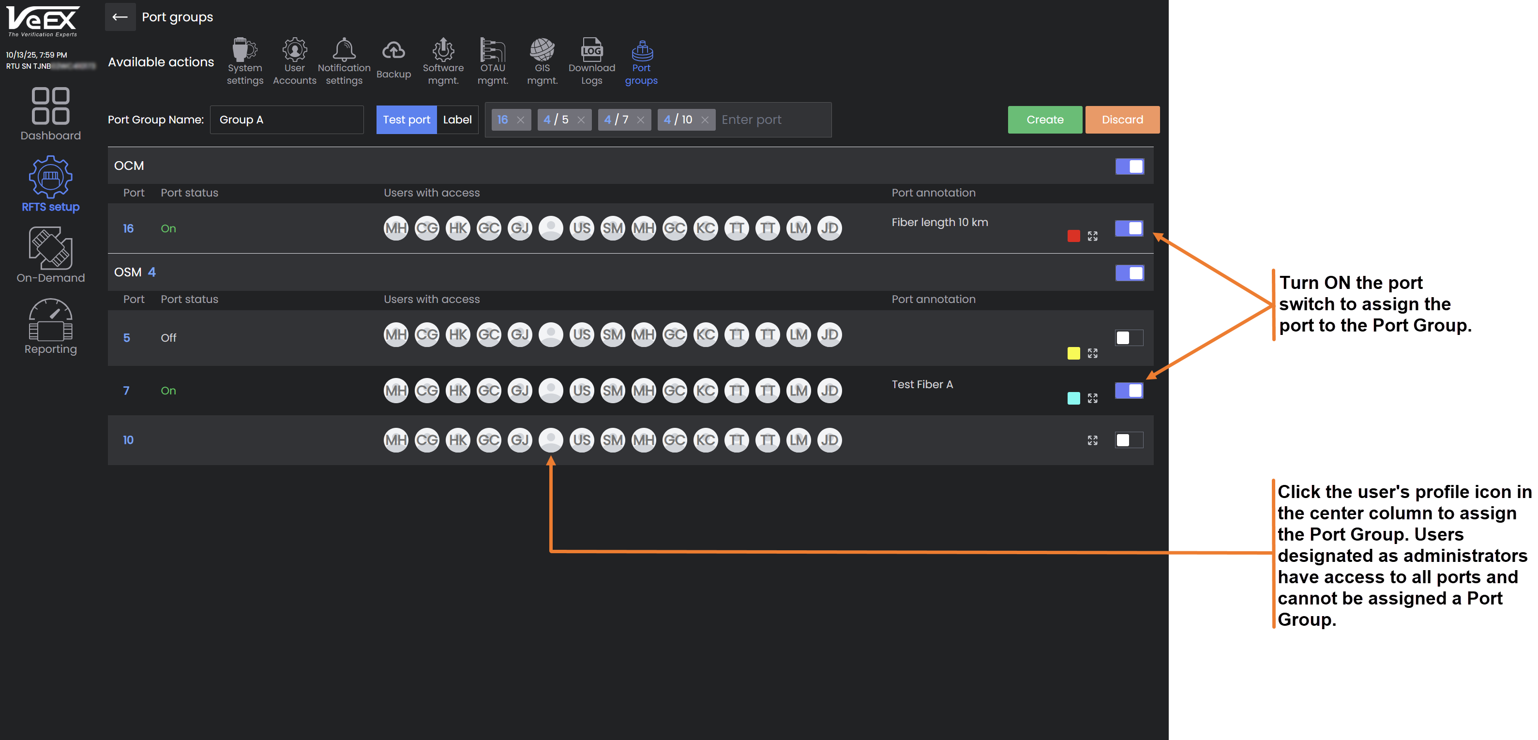
Task: Toggle the OCM group switch
Action: pyautogui.click(x=1129, y=166)
